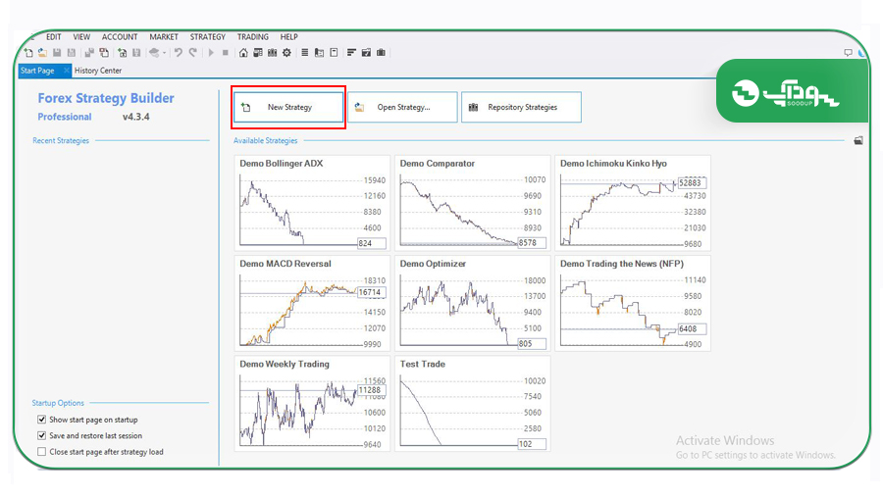
Task: Click the Professional edition label
Action: point(64,117)
